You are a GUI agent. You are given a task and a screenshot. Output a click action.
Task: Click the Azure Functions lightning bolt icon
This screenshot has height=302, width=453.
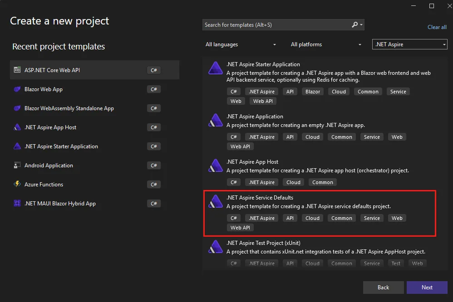point(17,184)
